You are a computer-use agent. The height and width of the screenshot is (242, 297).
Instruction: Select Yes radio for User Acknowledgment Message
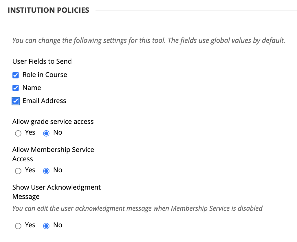18,226
